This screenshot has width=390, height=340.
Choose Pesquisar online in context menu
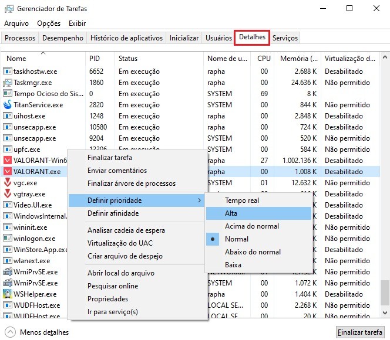(136, 286)
